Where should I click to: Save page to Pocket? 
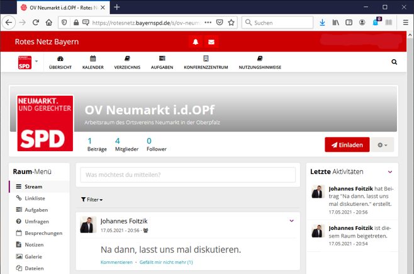(x=220, y=23)
